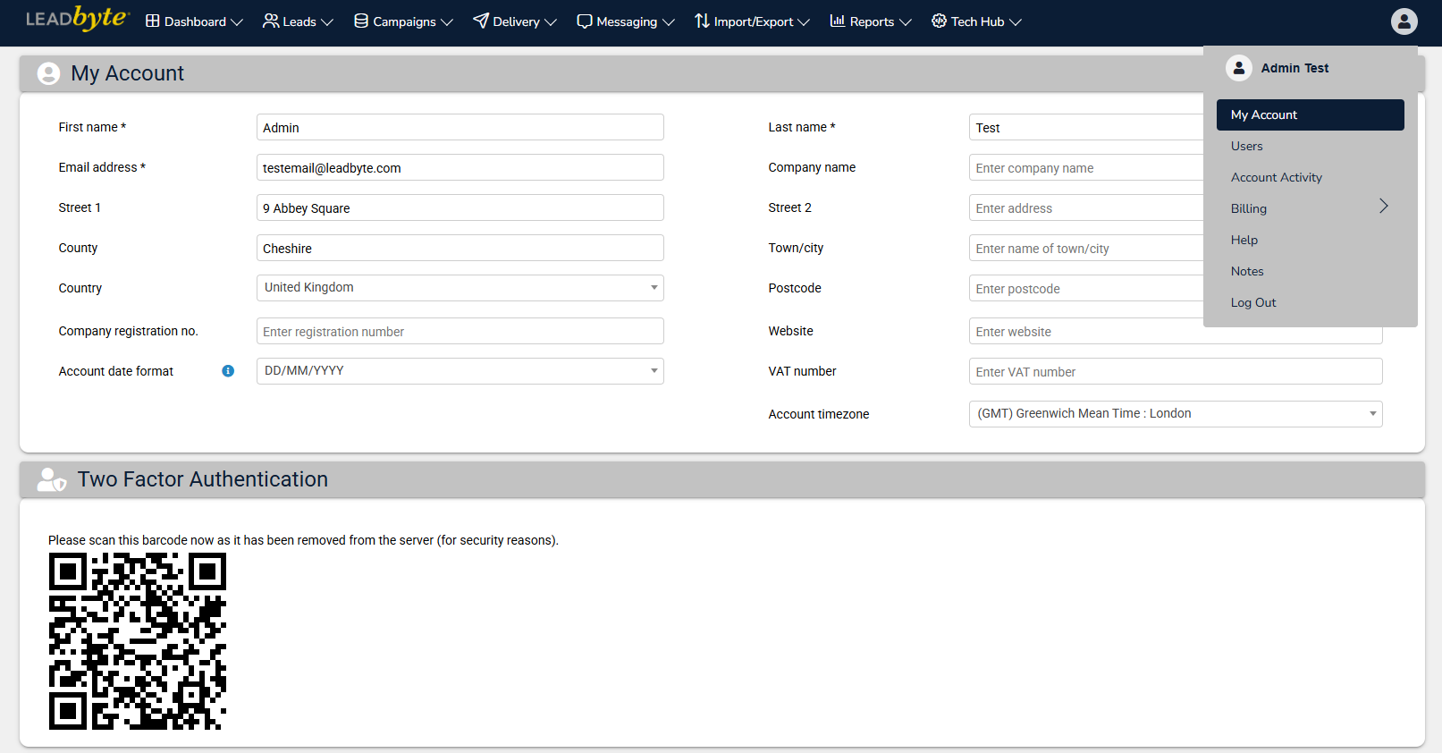Click the 'Please scan this barcode' message

click(303, 540)
